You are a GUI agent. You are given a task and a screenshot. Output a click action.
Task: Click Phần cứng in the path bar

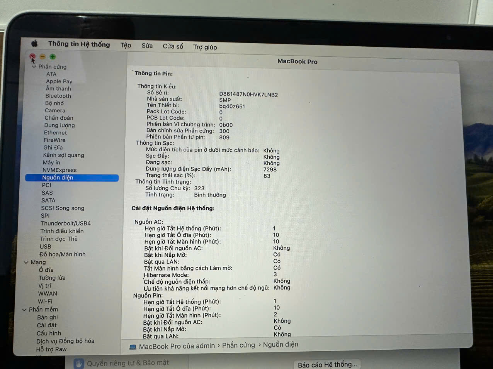(238, 345)
